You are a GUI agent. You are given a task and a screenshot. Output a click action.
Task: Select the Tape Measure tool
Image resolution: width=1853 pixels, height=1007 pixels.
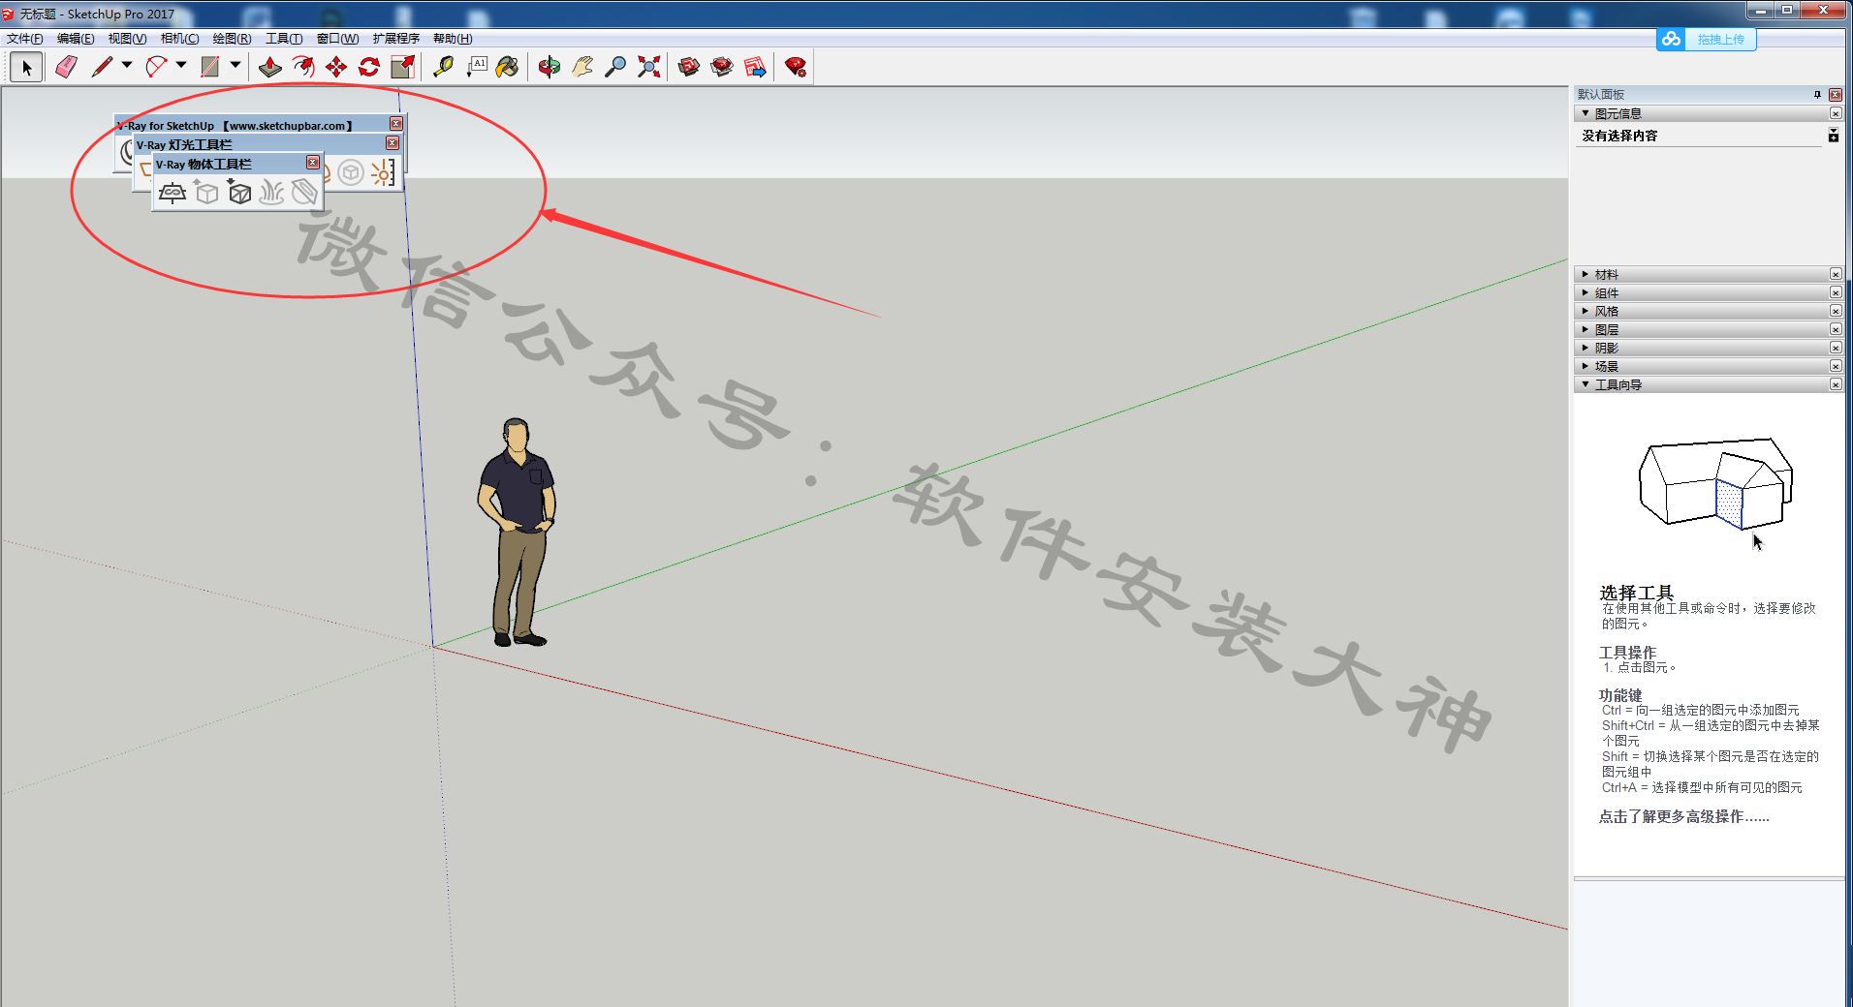coord(443,67)
